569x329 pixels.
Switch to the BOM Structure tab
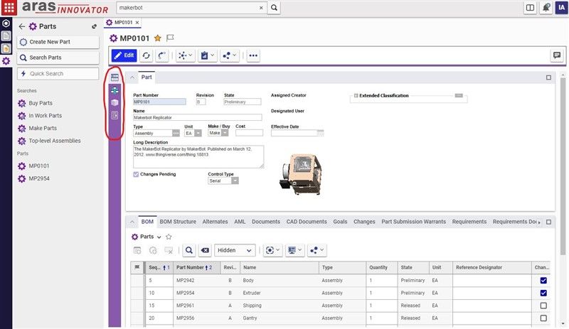[x=178, y=222]
